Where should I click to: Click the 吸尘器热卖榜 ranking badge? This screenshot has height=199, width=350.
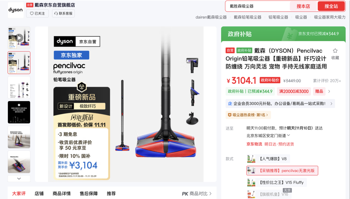(x=248, y=115)
